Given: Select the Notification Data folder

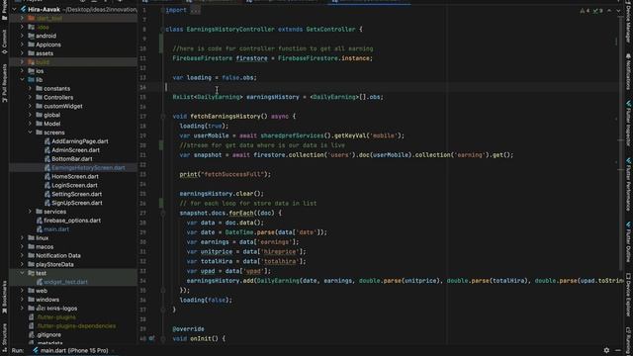Looking at the screenshot, I should [58, 255].
